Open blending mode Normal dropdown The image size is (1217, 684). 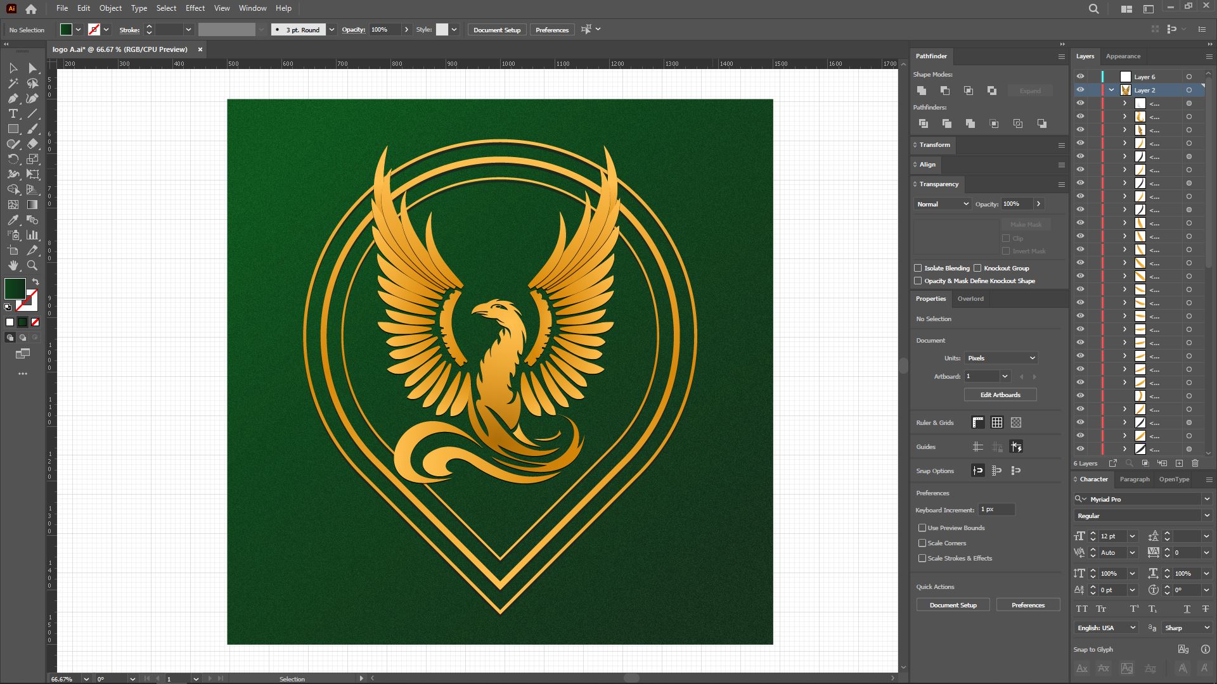pyautogui.click(x=942, y=204)
